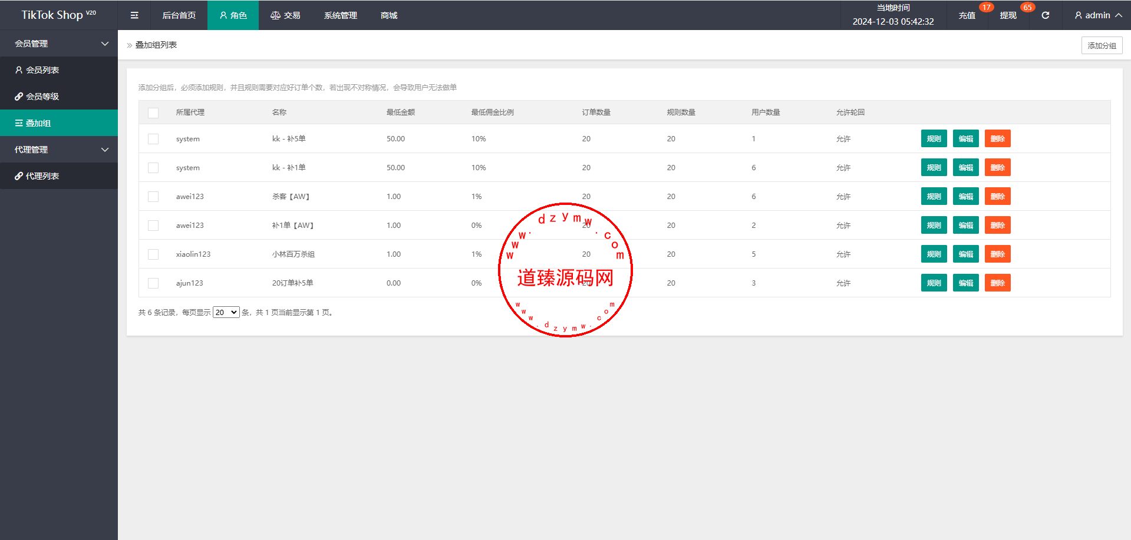1131x540 pixels.
Task: Open the 交易 menu
Action: coord(285,15)
